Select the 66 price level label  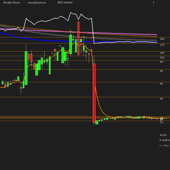point(161,84)
